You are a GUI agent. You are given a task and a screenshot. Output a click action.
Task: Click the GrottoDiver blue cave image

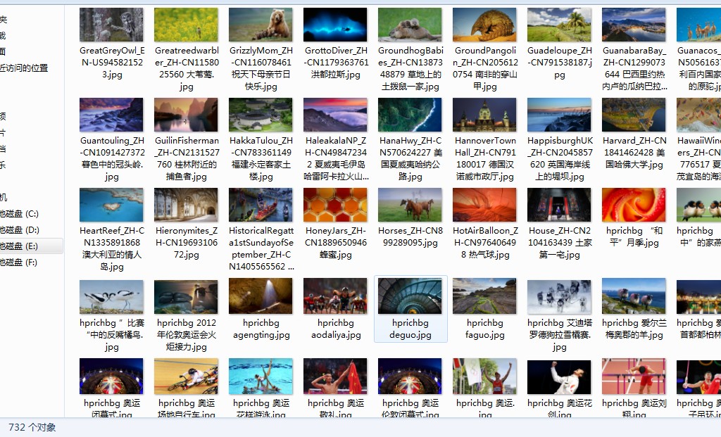[335, 25]
